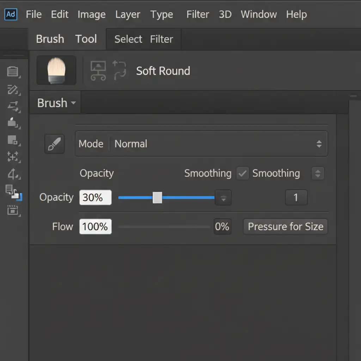Click the clipboard list icon atop left toolbar
Viewport: 361px width, 361px height.
point(13,72)
